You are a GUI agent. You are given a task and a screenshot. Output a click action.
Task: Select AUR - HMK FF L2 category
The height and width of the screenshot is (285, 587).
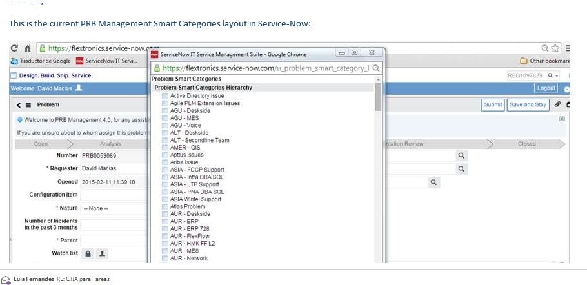pos(192,244)
